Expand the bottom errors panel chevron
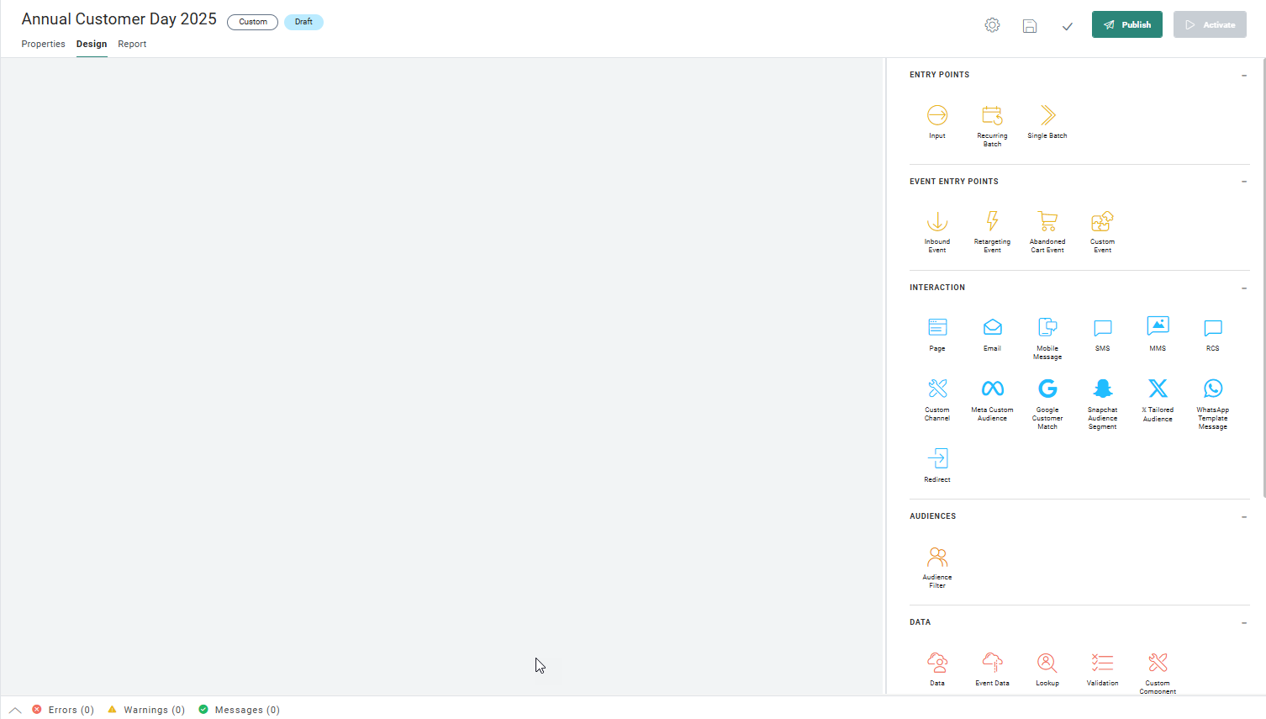The height and width of the screenshot is (719, 1266). 15,710
